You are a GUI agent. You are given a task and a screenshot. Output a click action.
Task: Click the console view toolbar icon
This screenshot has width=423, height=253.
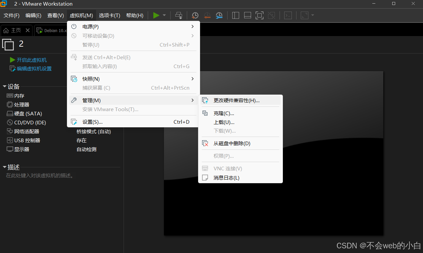pos(288,15)
